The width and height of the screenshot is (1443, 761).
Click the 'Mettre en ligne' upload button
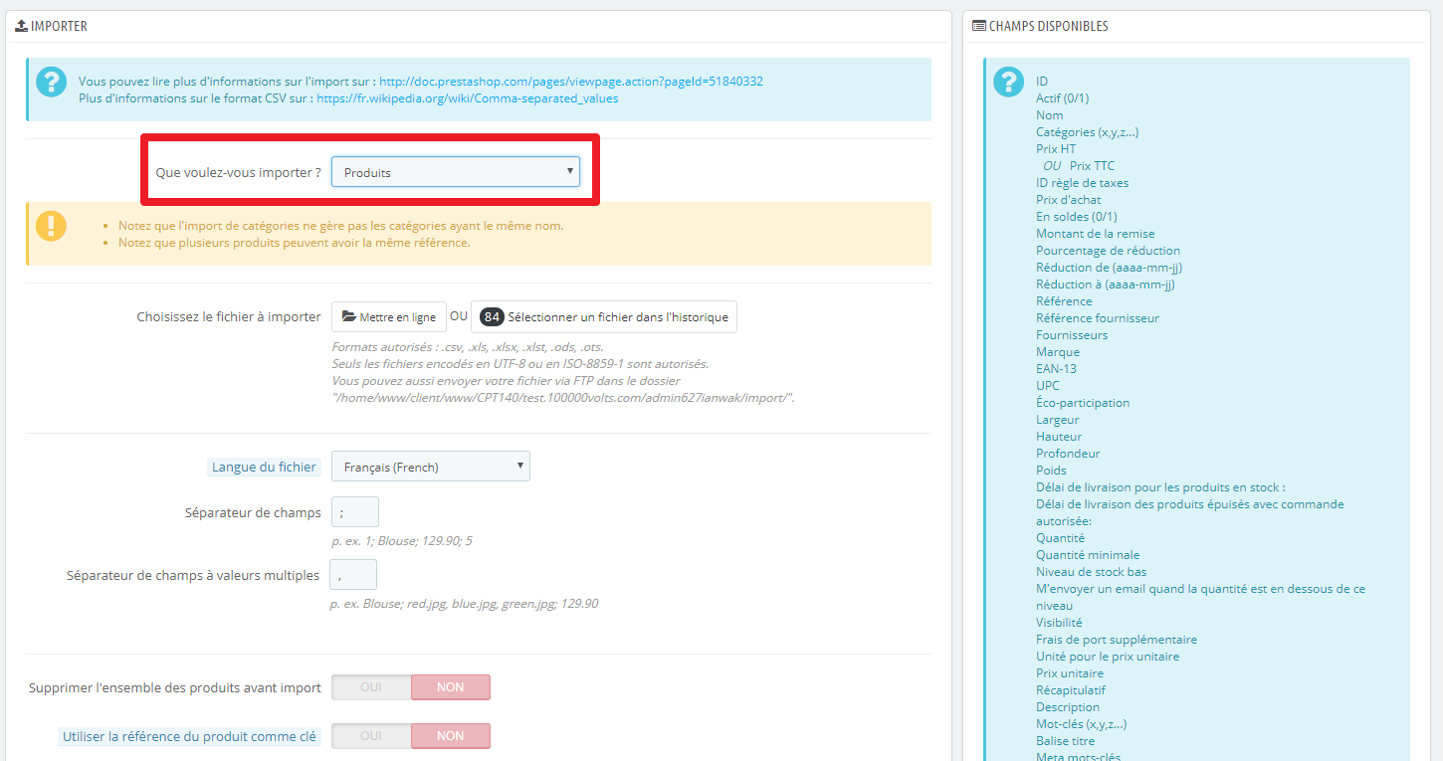coord(389,317)
